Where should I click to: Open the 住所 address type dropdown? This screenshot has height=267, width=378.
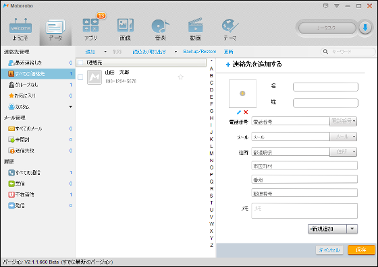click(x=344, y=152)
